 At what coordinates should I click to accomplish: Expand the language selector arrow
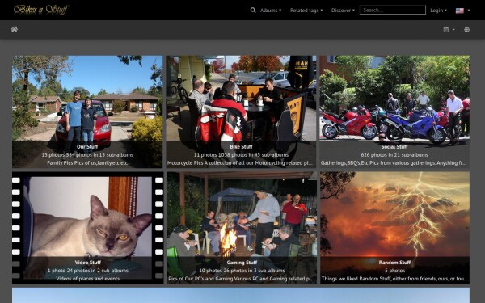pyautogui.click(x=469, y=11)
